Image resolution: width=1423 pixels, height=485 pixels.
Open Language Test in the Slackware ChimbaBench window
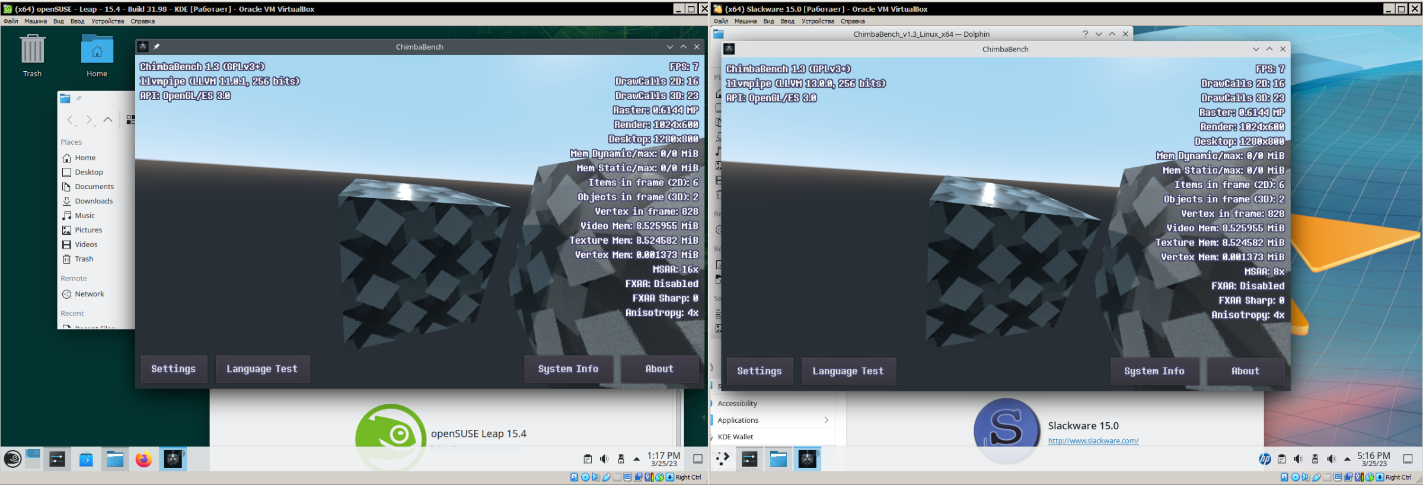pyautogui.click(x=848, y=371)
